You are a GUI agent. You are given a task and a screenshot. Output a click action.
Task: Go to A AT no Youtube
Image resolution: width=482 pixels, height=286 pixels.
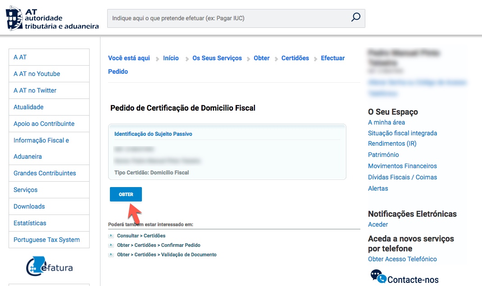tap(36, 74)
